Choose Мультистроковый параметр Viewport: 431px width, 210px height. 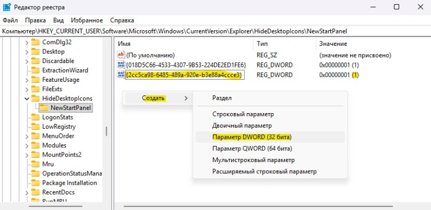tap(270, 160)
